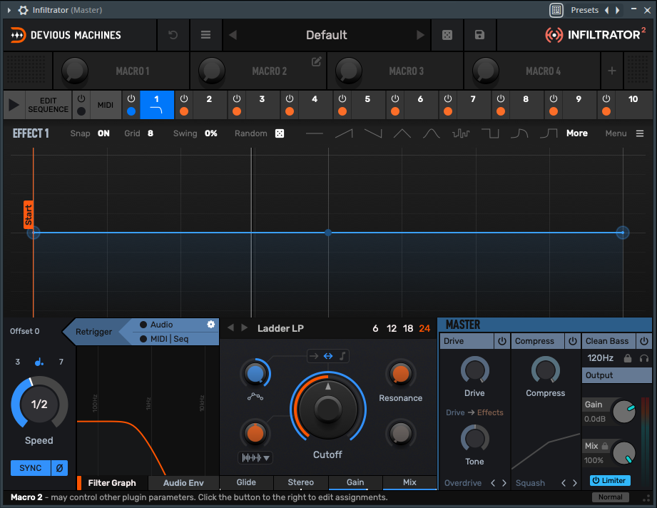Select the triangle wave shape preset
The image size is (657, 508).
402,133
